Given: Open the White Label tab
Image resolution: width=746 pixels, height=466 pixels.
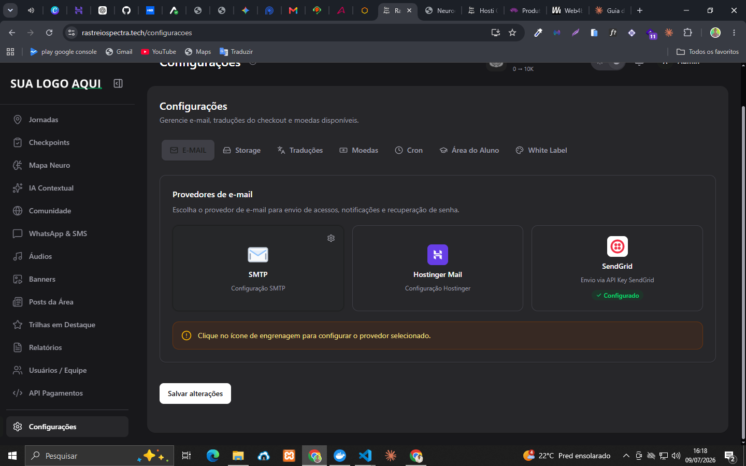Looking at the screenshot, I should [541, 150].
